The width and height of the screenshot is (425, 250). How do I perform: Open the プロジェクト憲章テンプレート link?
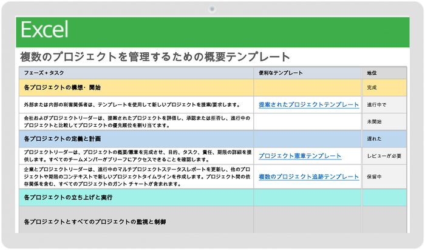point(300,156)
